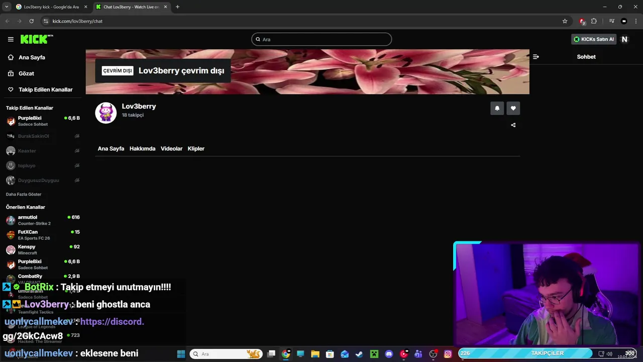643x362 pixels.
Task: Open the offline DuygusuzDuyguu channel
Action: click(x=43, y=180)
